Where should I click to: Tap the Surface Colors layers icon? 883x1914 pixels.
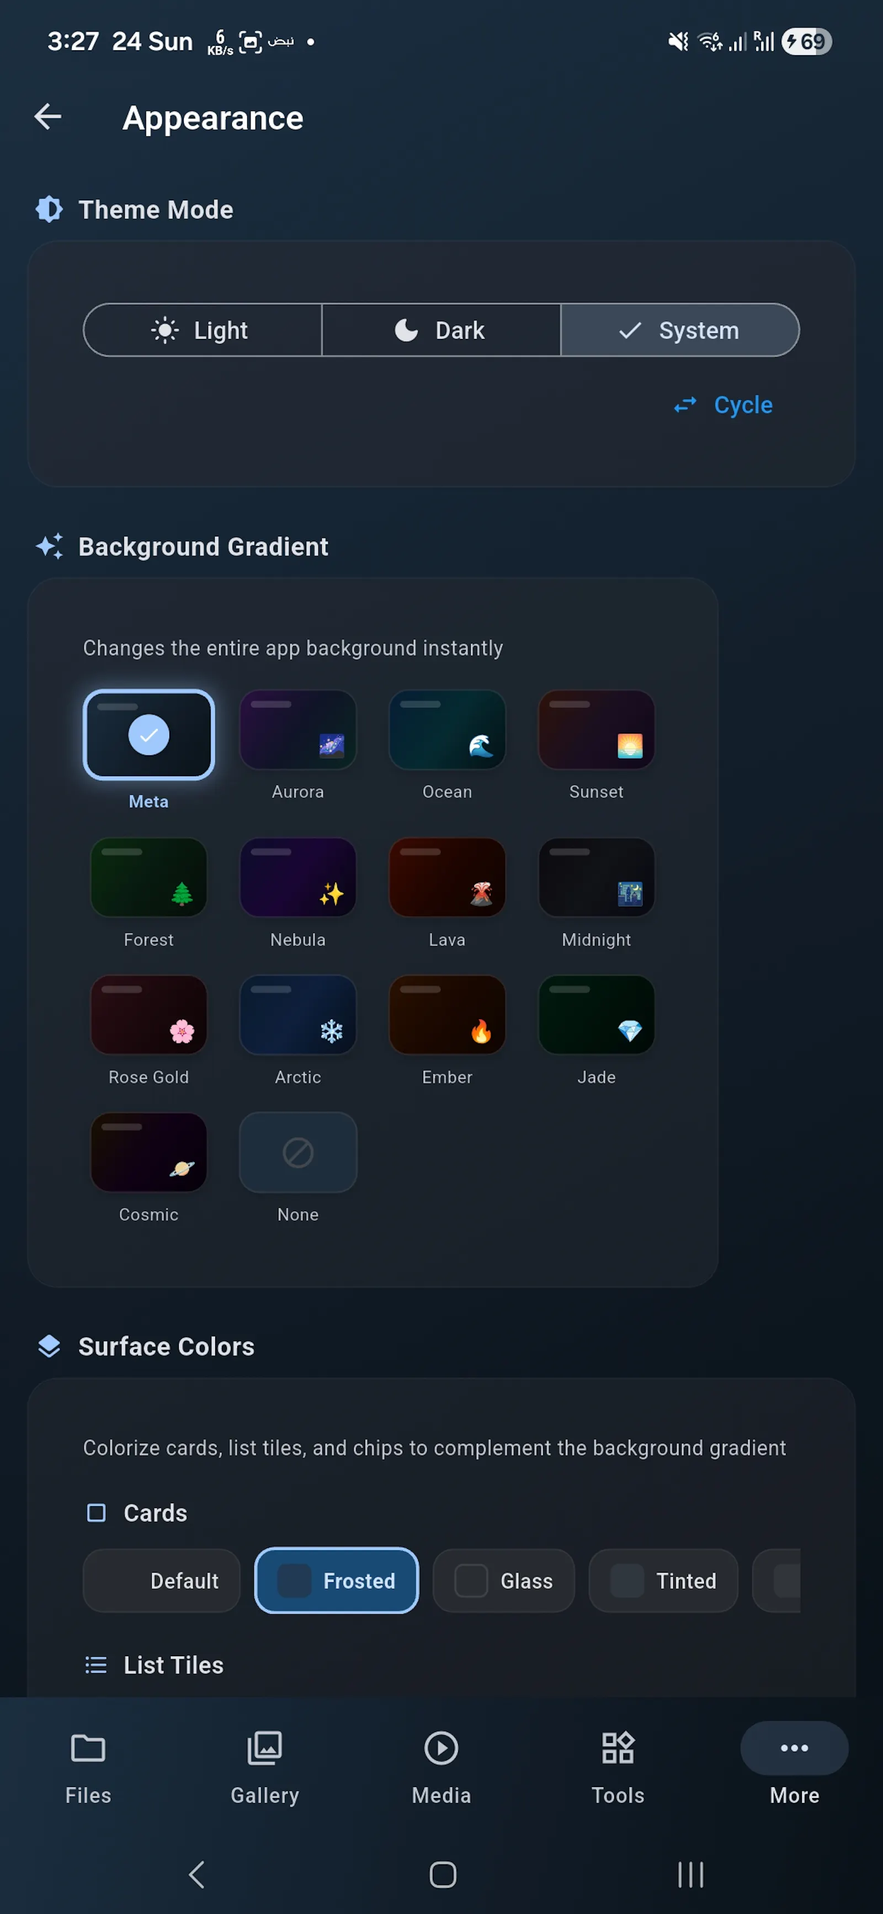click(x=49, y=1346)
